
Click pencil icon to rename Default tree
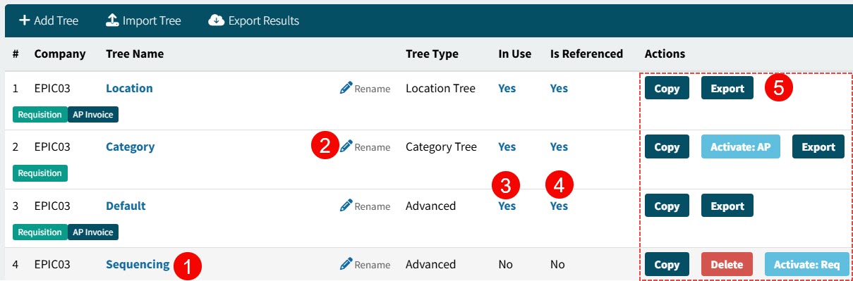[x=346, y=206]
